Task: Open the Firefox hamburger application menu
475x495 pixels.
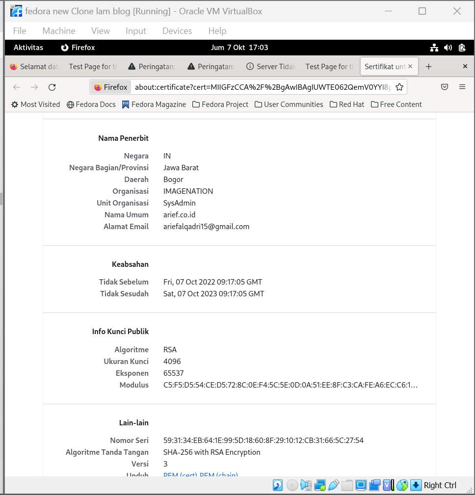Action: (x=462, y=87)
